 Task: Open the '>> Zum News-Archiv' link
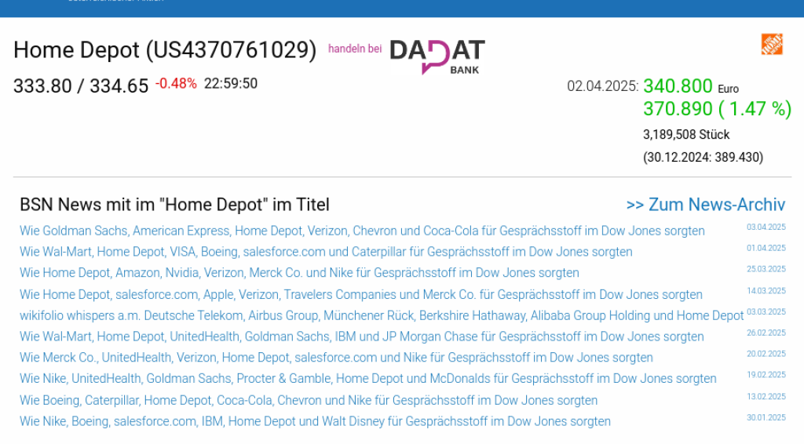[705, 205]
